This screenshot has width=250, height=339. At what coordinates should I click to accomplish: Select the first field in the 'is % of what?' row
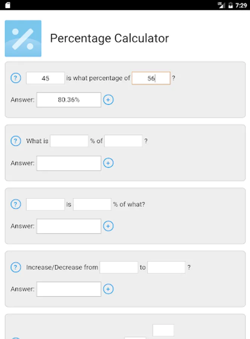45,204
